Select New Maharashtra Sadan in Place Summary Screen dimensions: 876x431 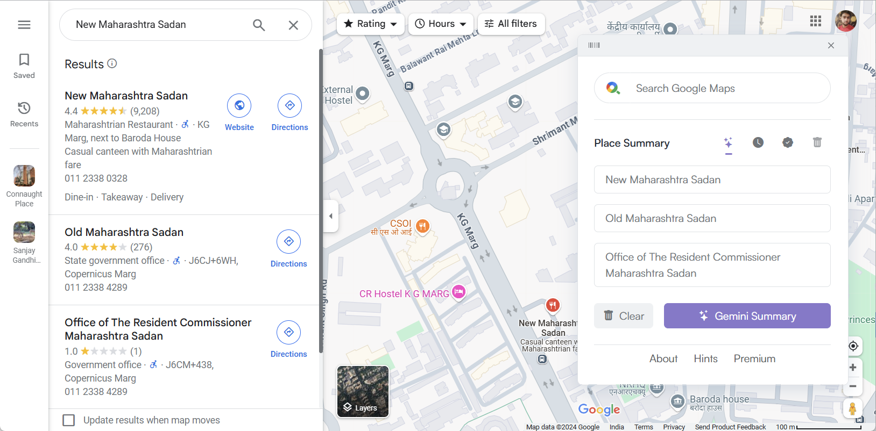[712, 179]
